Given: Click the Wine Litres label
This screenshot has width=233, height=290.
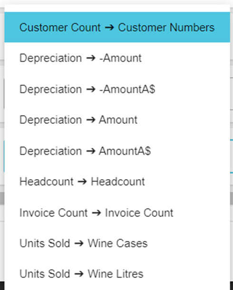Looking at the screenshot, I should tap(116, 274).
